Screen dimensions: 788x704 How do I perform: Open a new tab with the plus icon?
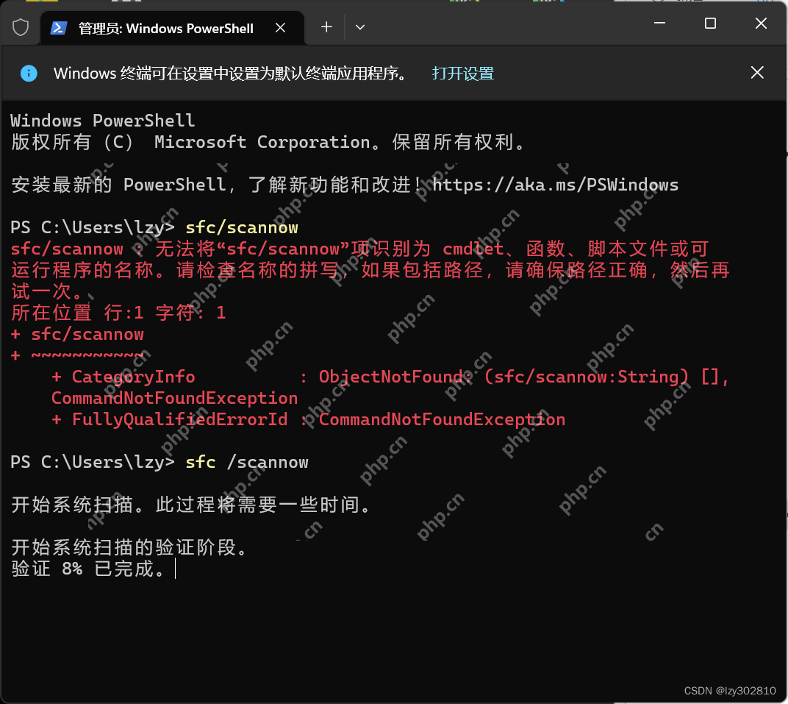[325, 27]
